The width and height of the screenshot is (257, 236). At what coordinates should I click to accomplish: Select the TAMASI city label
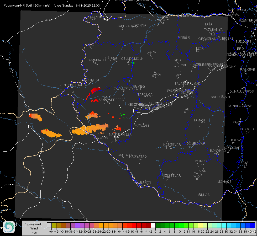(x=199, y=120)
